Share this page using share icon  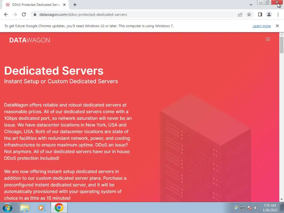[240, 14]
